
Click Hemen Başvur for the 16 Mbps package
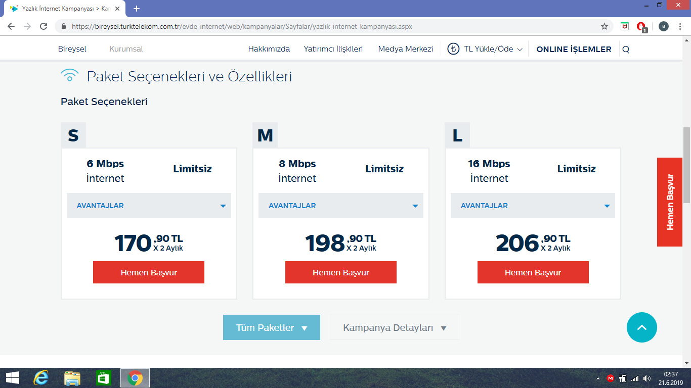coord(533,272)
